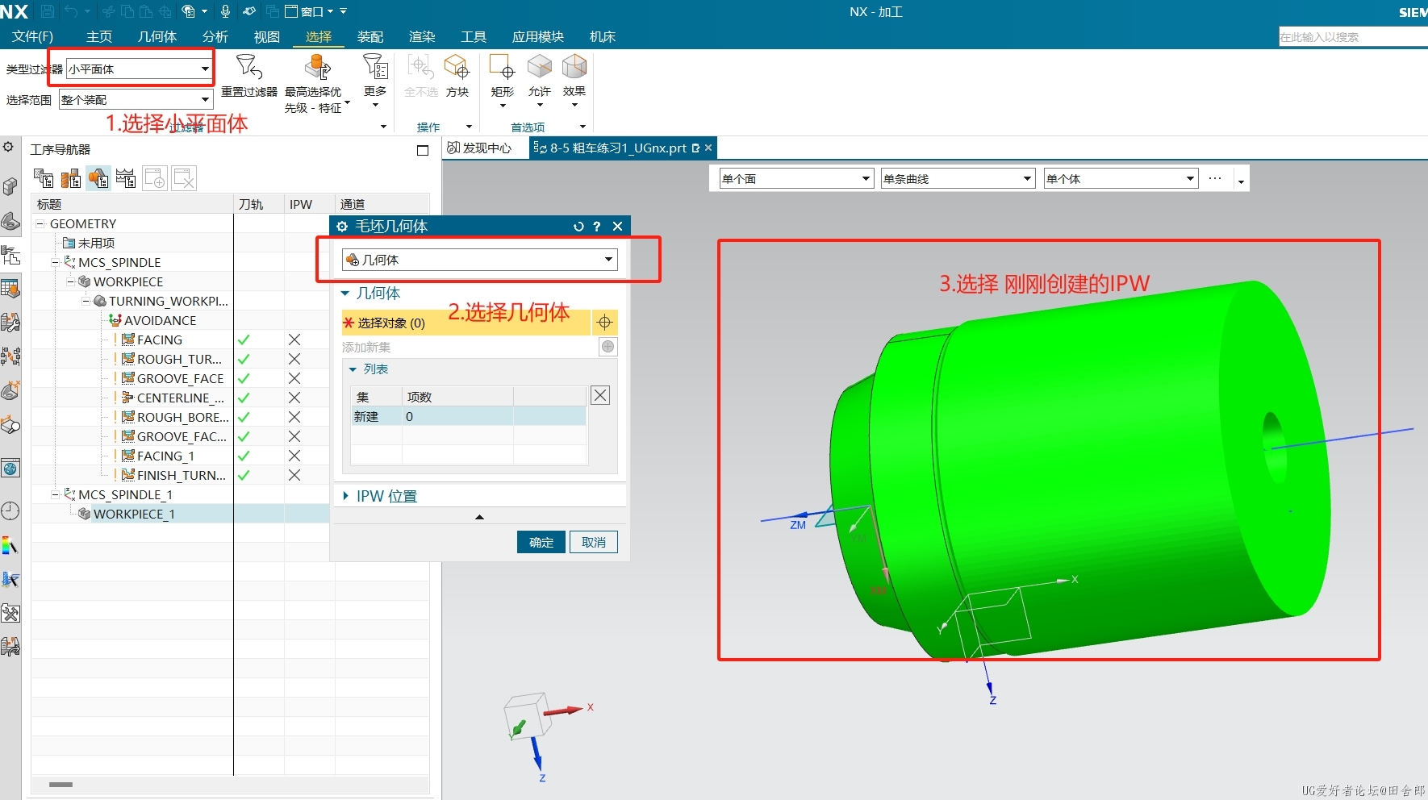Select the 未用项 folder
The width and height of the screenshot is (1428, 800).
tap(96, 244)
